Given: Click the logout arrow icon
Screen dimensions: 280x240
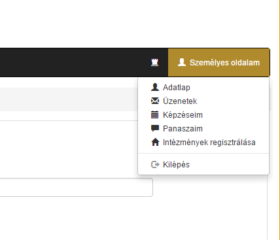Looking at the screenshot, I should [155, 164].
